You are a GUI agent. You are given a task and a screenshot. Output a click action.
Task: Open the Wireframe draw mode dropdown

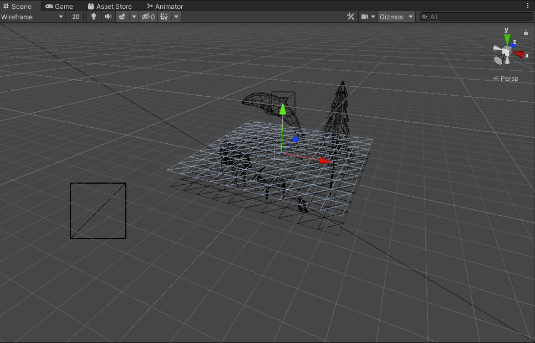tap(32, 17)
